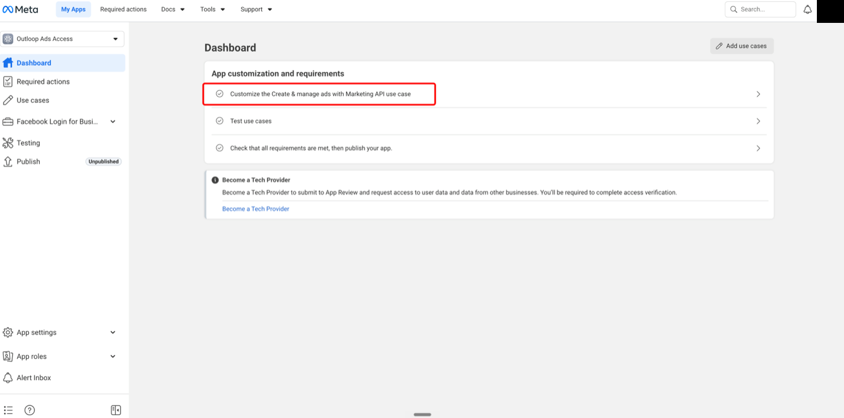844x418 pixels.
Task: Click the bottom drag handle bar
Action: coord(423,414)
